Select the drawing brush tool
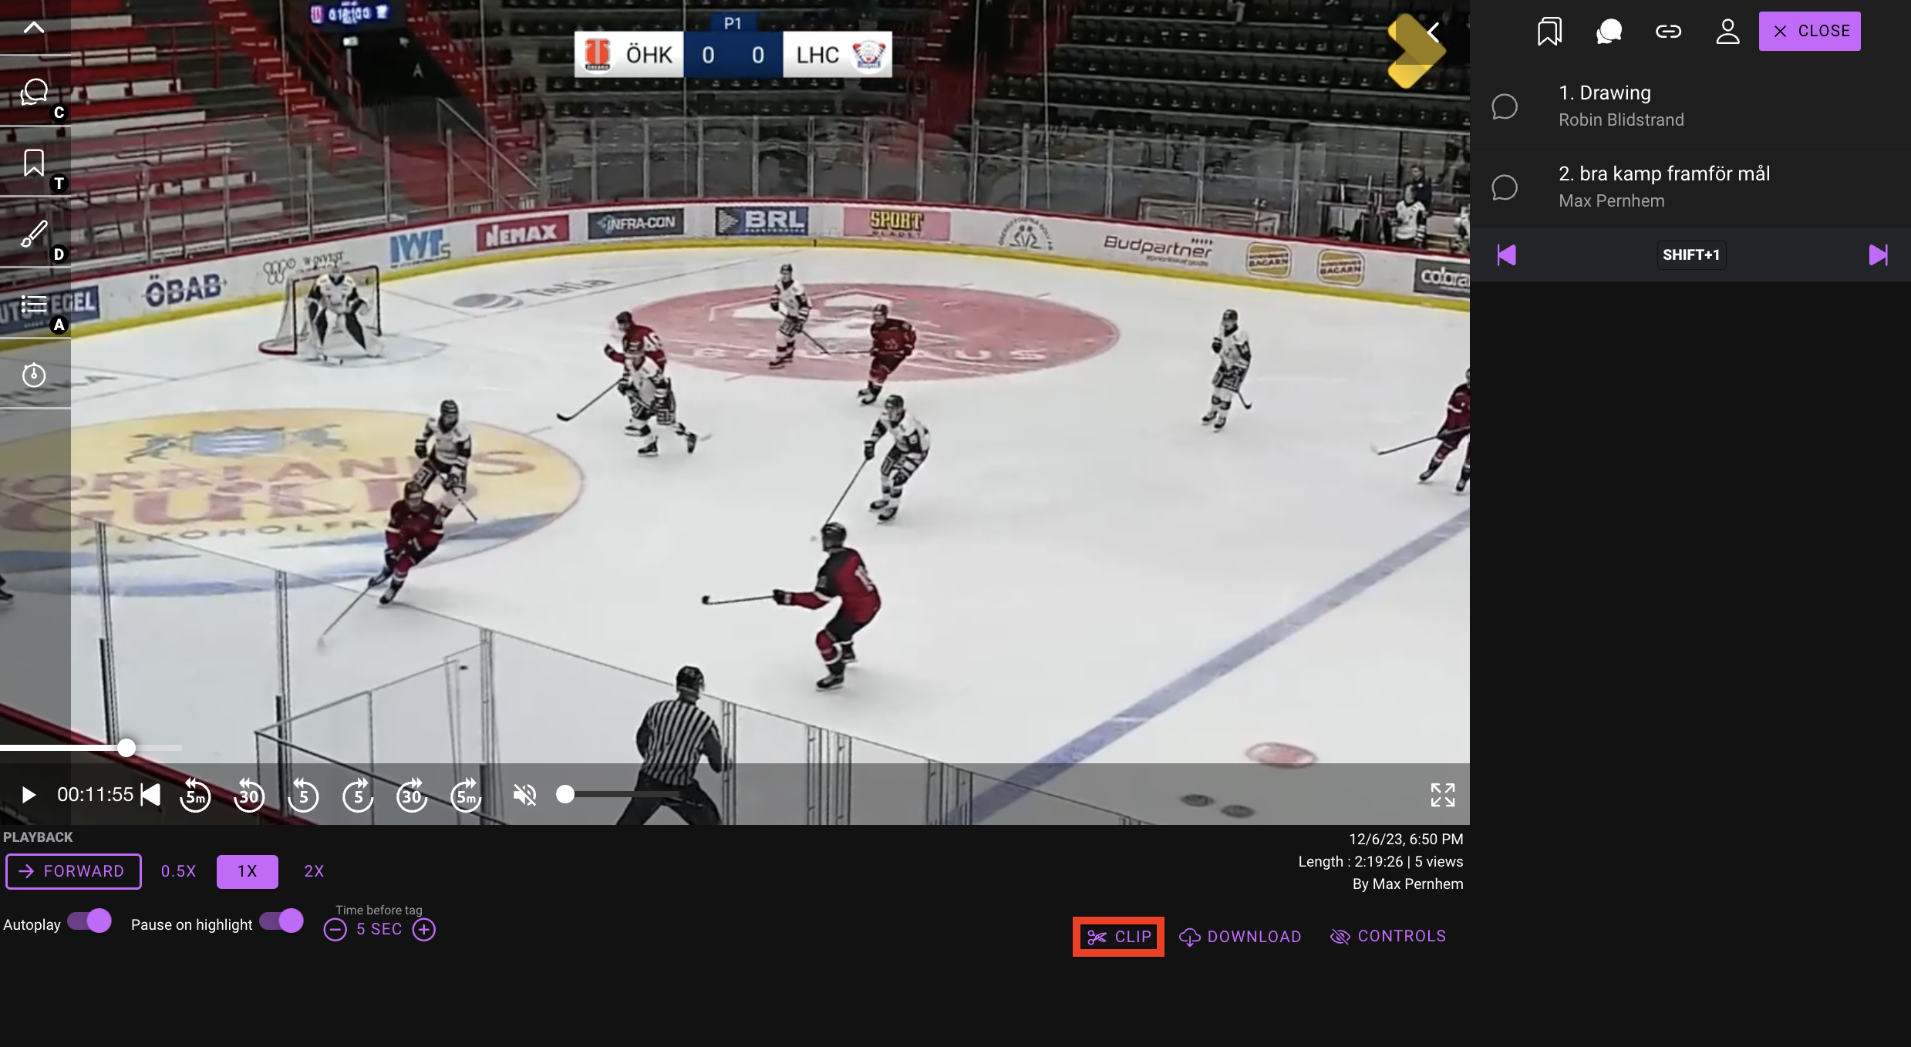 click(x=34, y=234)
